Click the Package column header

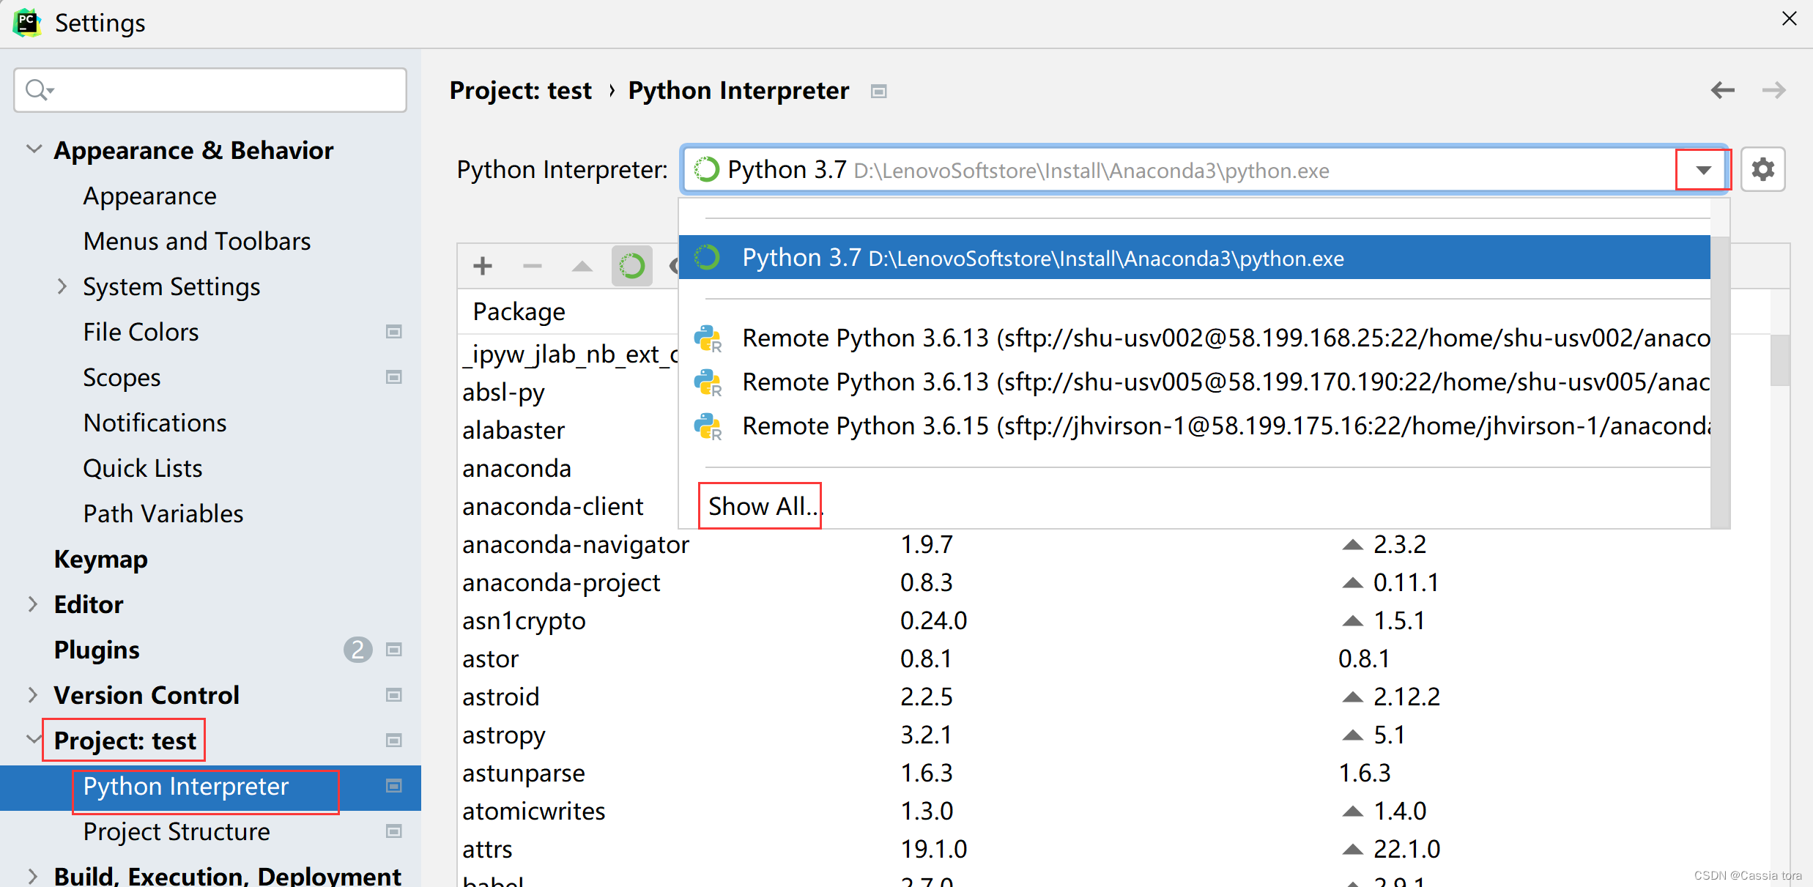(x=519, y=311)
